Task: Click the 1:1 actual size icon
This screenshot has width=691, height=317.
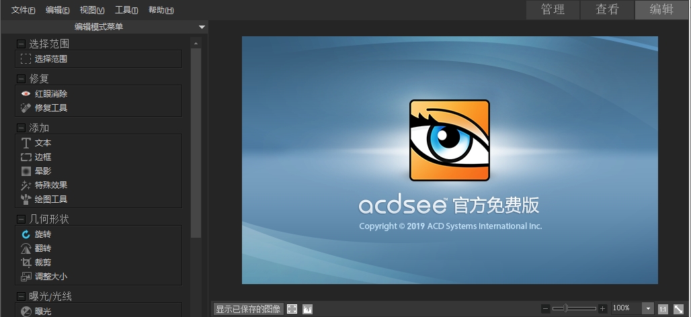Action: tap(663, 309)
